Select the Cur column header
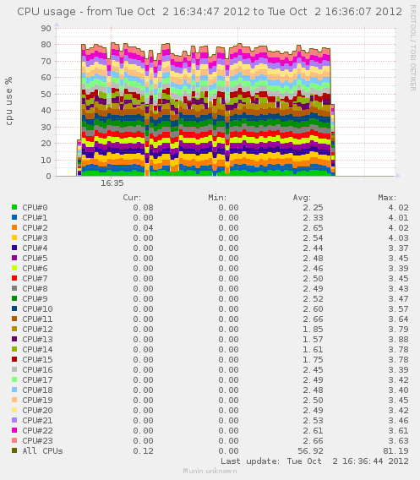Image resolution: width=420 pixels, height=480 pixels. coord(132,198)
